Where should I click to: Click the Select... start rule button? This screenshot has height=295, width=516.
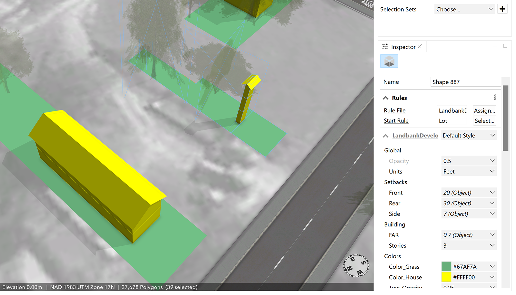point(484,121)
